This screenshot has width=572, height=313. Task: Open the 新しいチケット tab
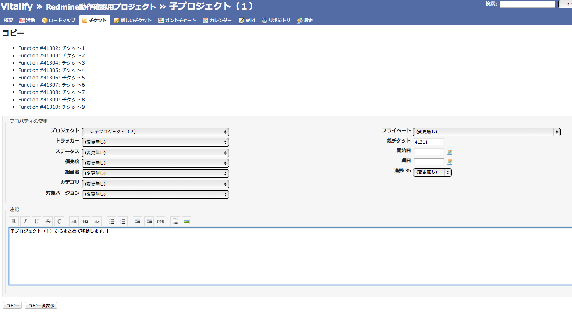tap(133, 20)
